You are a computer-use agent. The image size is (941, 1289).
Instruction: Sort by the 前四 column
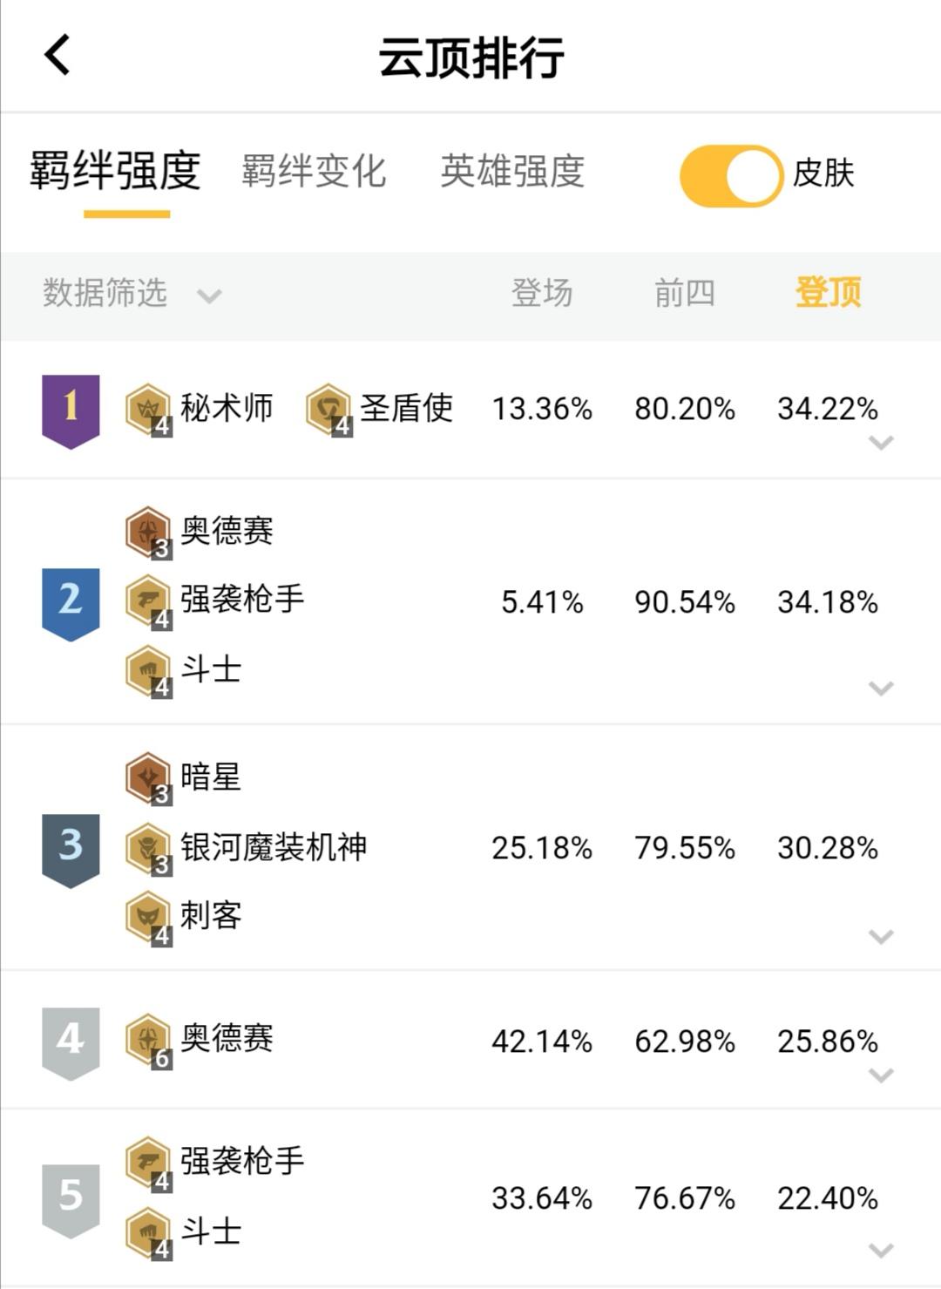tap(685, 293)
